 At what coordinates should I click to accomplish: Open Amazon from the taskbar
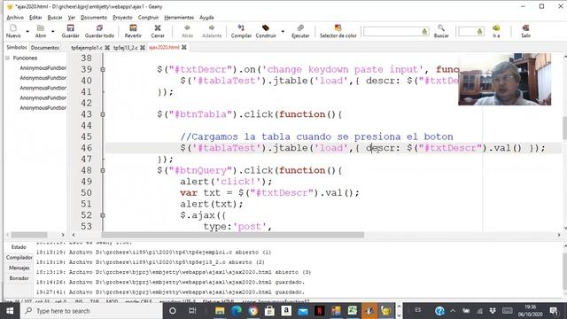286,311
